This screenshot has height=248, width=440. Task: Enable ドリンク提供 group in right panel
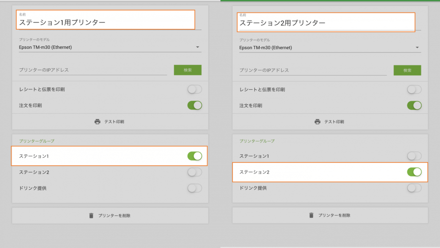click(x=414, y=188)
